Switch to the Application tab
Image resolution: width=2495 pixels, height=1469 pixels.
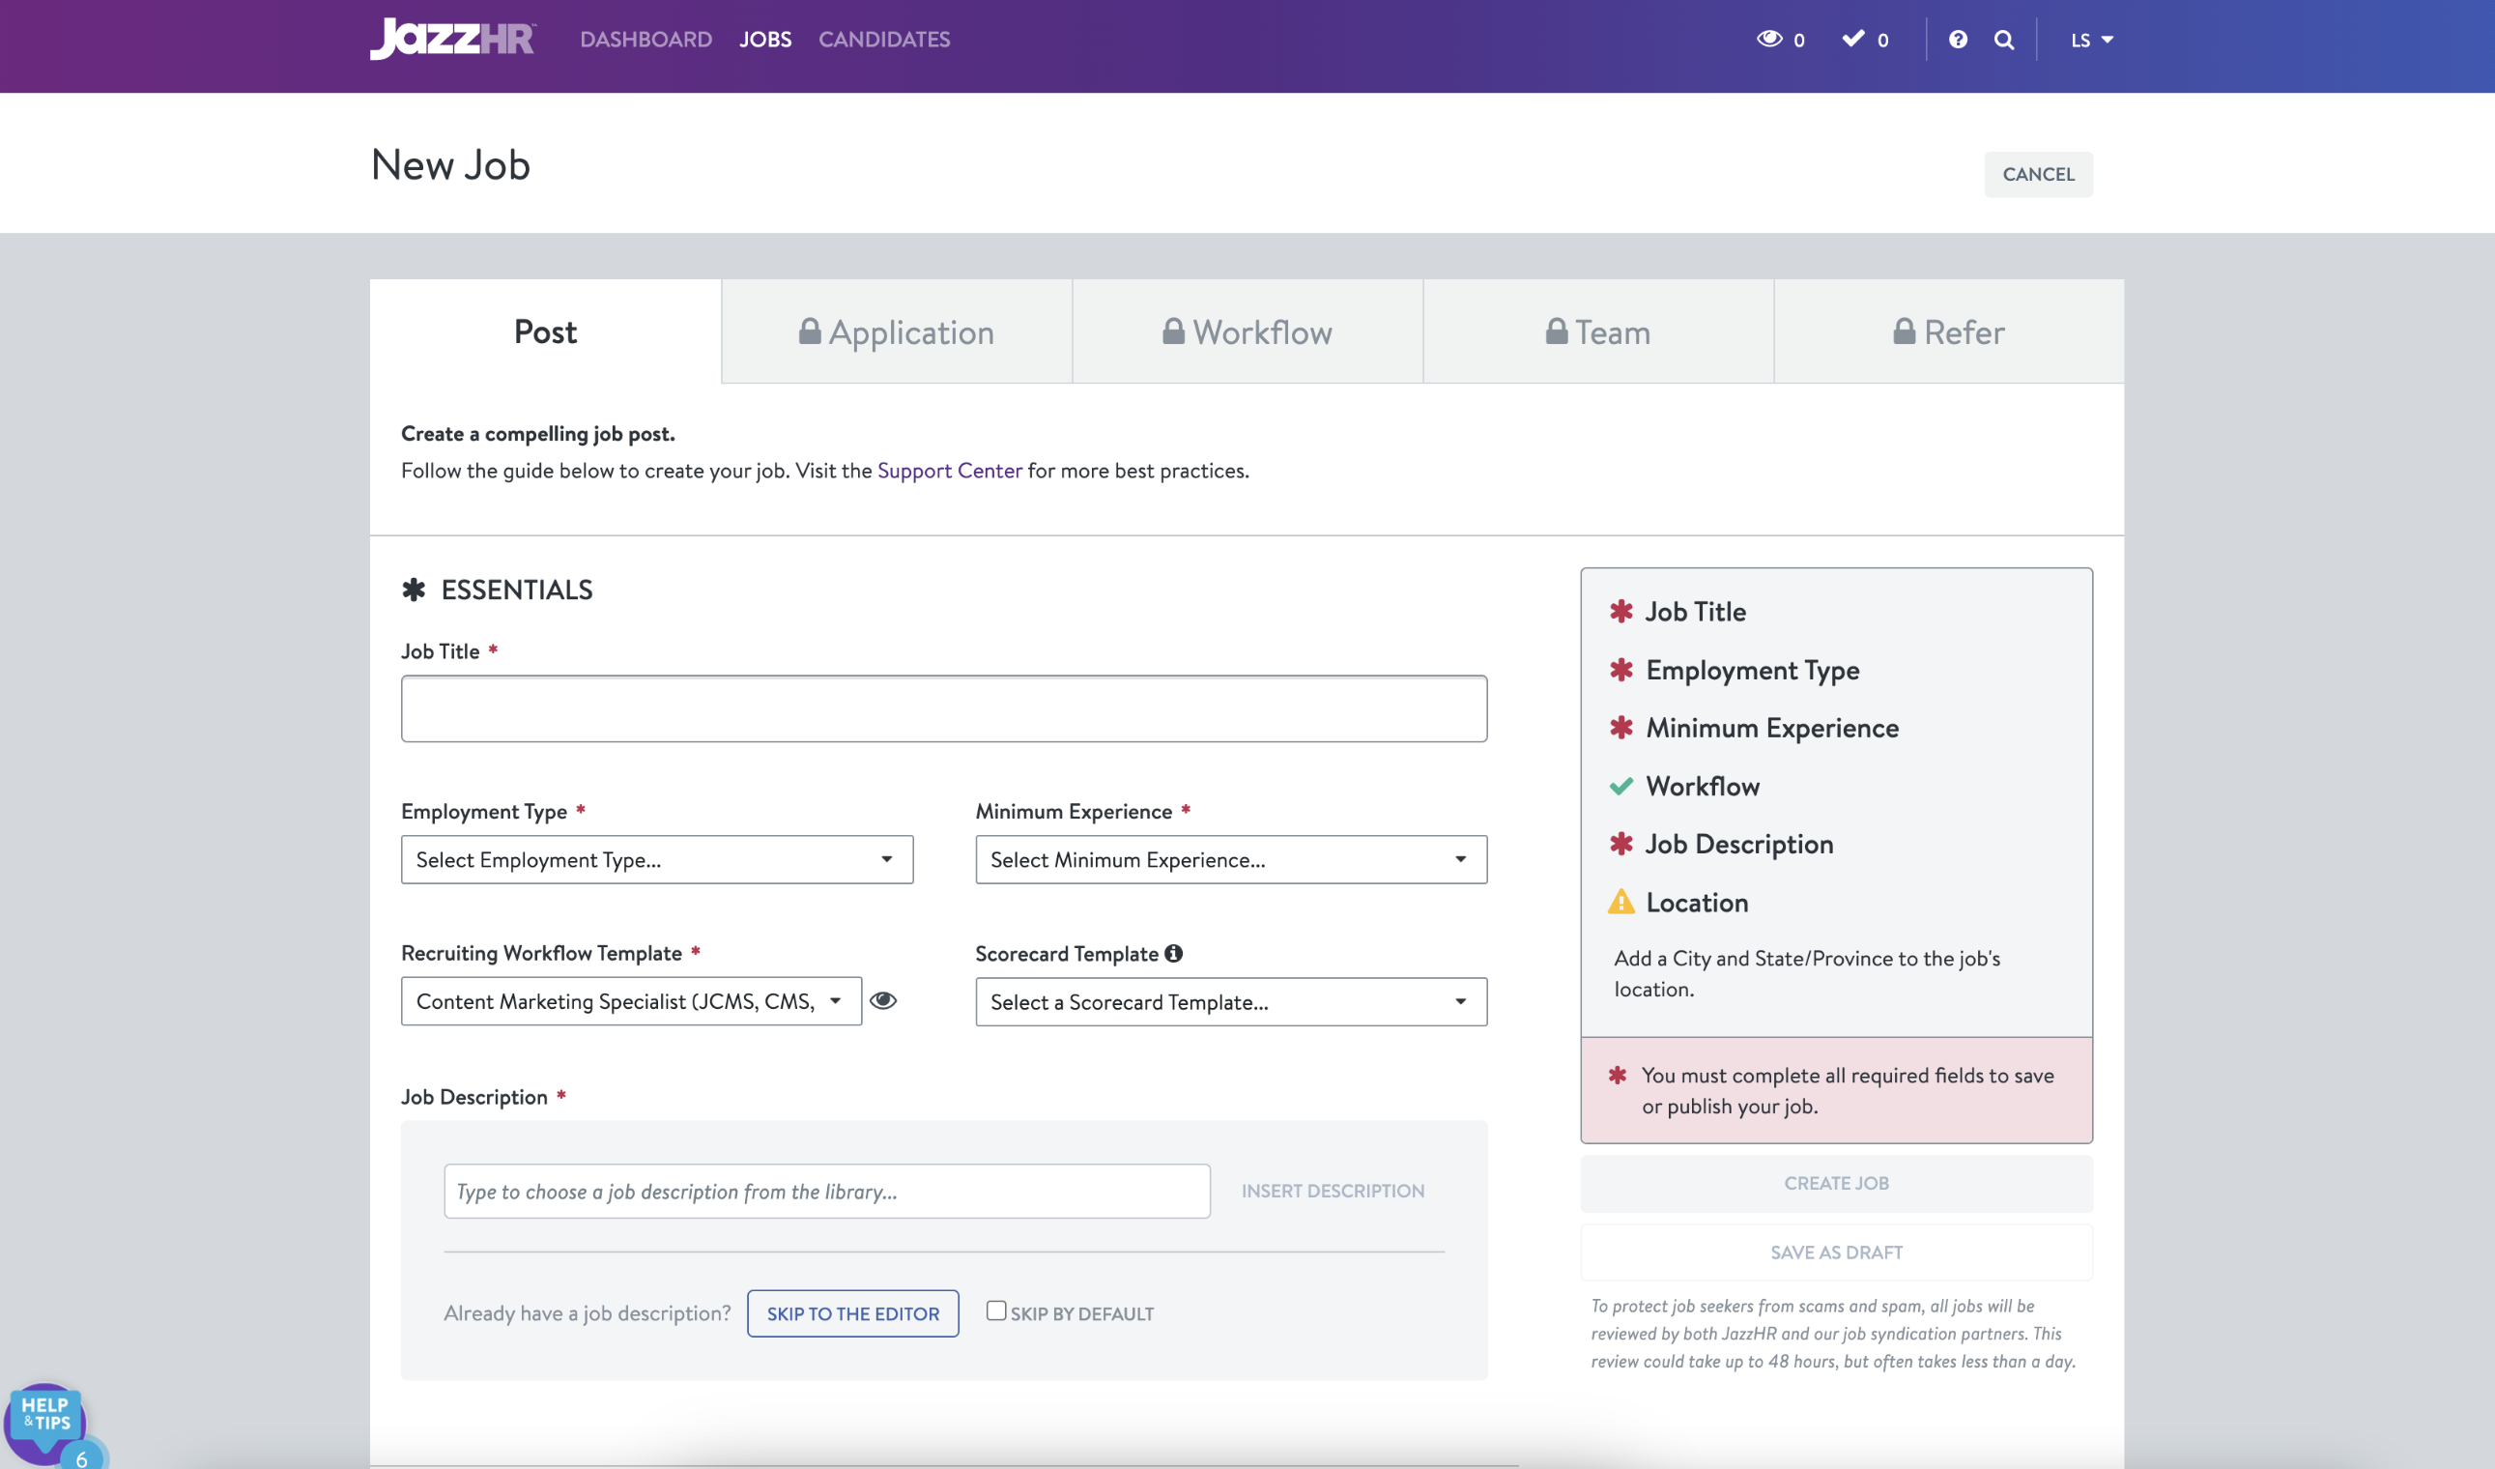897,331
